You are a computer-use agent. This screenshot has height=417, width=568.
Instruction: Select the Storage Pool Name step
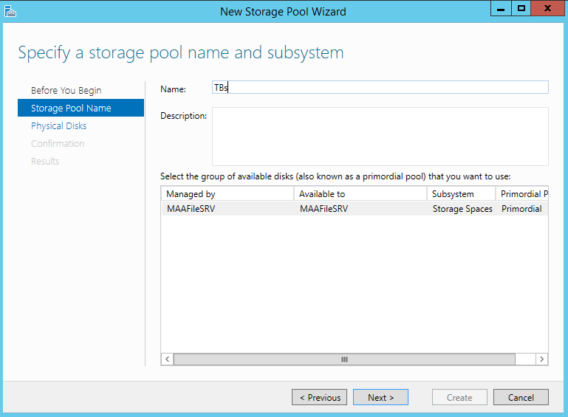tap(81, 108)
